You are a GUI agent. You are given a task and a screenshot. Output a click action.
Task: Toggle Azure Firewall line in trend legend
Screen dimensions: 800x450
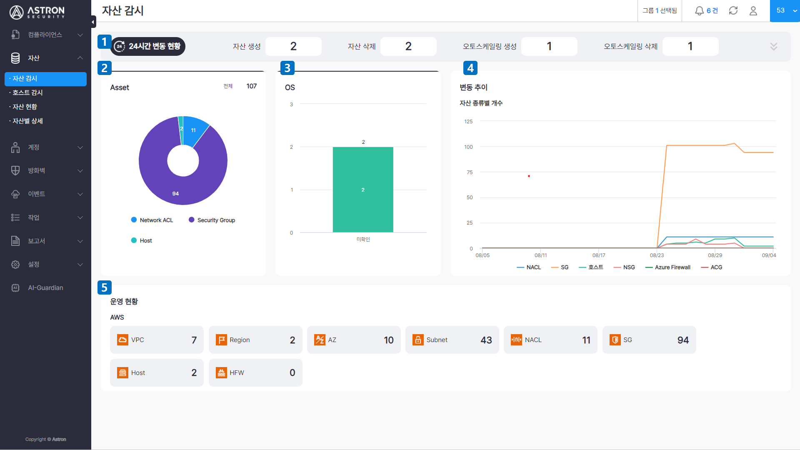tap(668, 267)
